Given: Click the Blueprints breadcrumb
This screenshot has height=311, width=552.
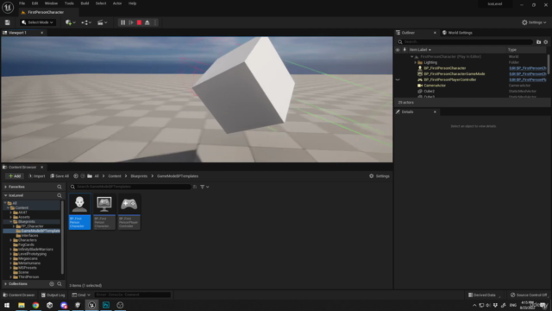Looking at the screenshot, I should [x=139, y=176].
